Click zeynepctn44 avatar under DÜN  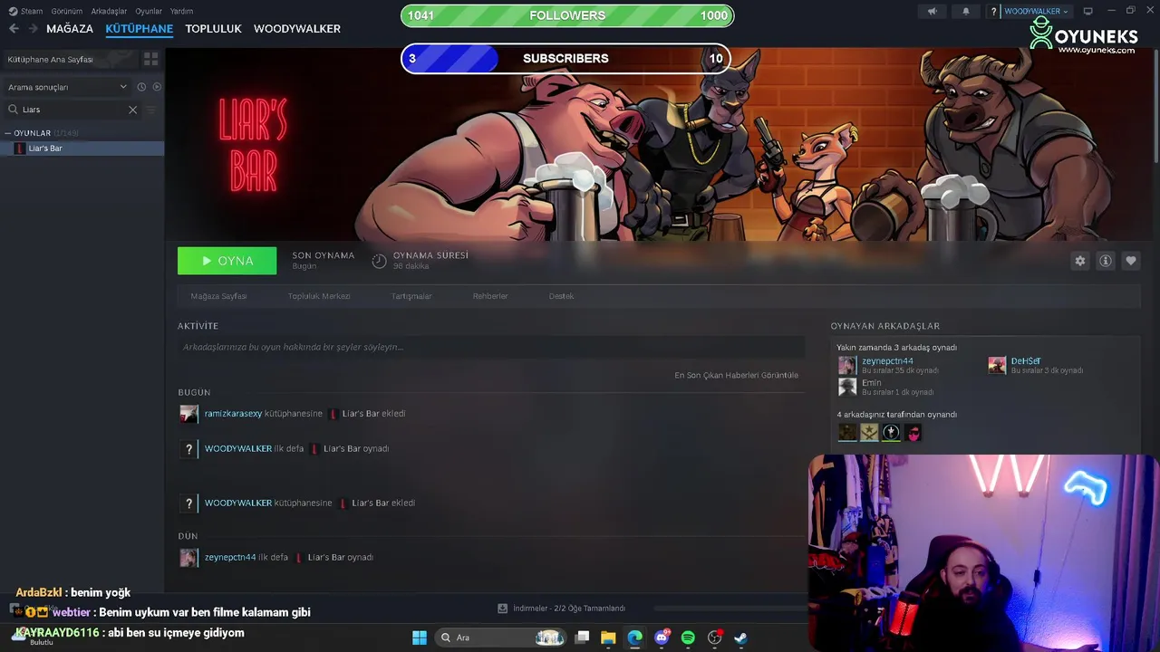[188, 558]
